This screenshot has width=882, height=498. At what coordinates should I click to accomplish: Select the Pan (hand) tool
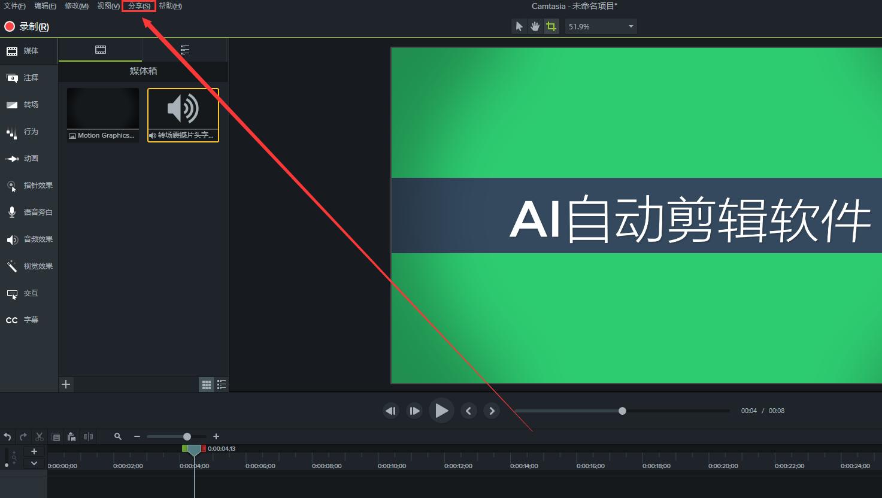pos(534,26)
